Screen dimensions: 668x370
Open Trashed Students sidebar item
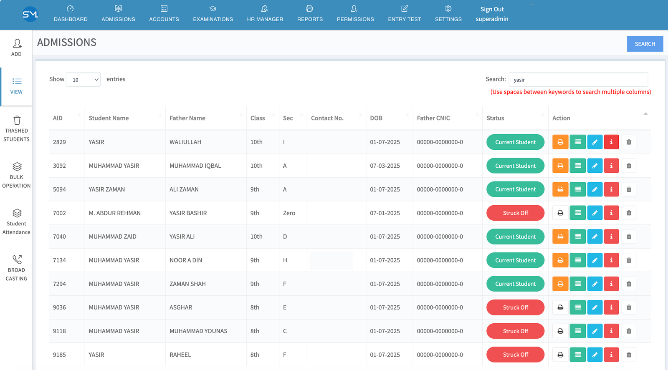click(x=16, y=129)
